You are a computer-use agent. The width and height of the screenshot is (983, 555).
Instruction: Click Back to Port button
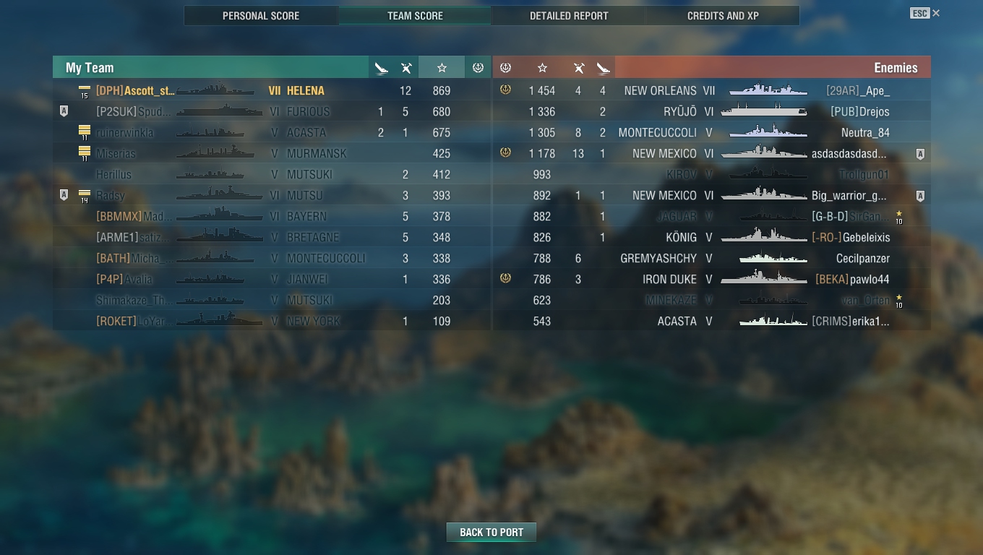pyautogui.click(x=491, y=533)
